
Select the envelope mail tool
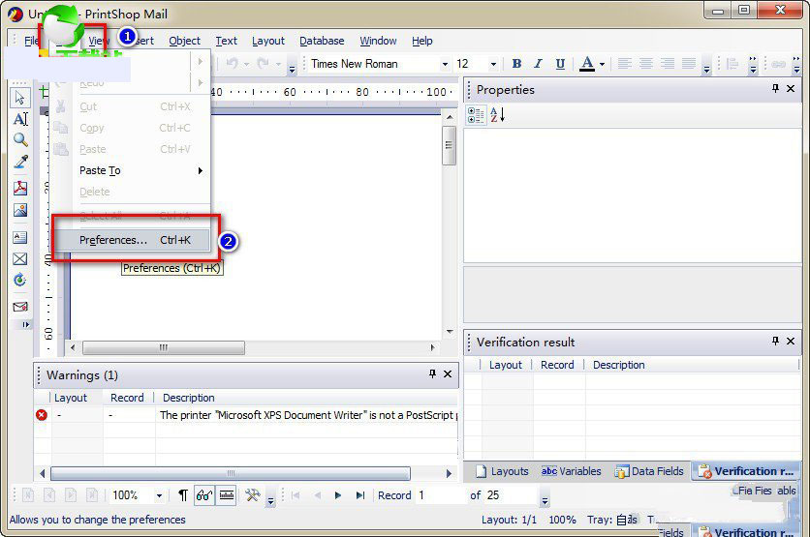pyautogui.click(x=20, y=307)
